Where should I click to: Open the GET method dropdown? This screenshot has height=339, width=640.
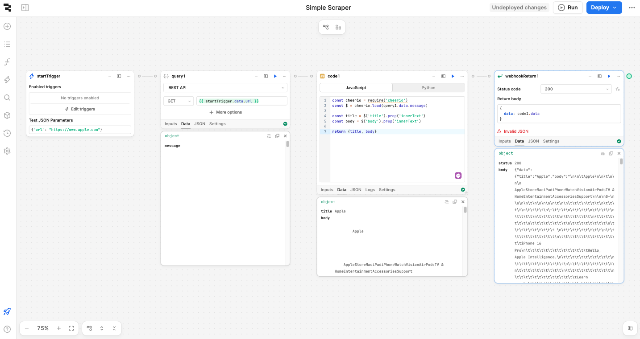(x=178, y=101)
